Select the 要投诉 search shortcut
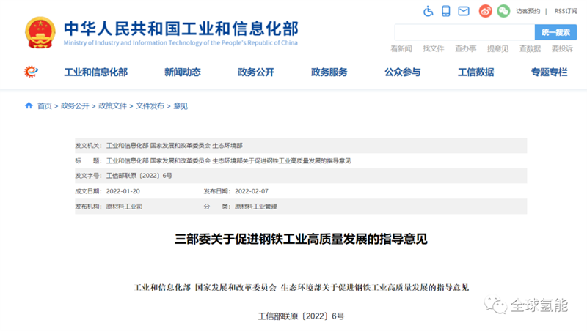This screenshot has height=331, width=587. 562,48
